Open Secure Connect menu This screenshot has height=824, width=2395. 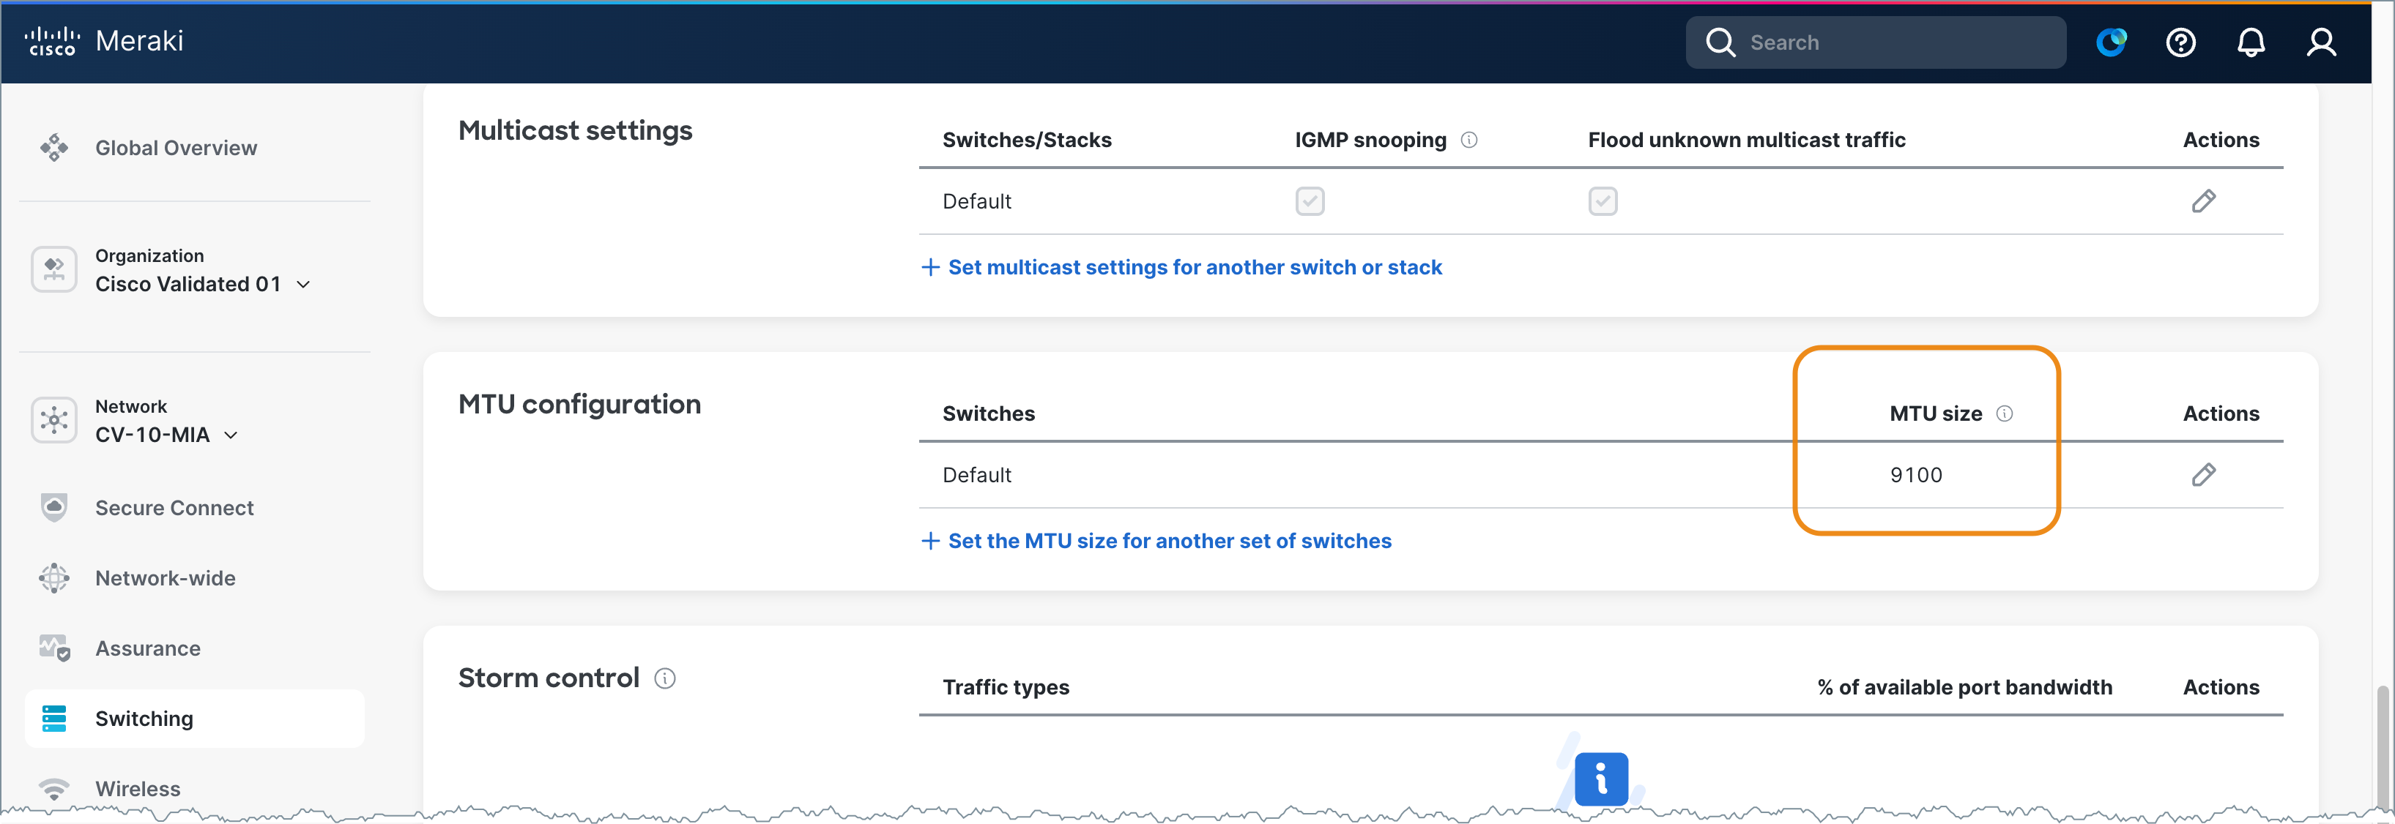tap(174, 508)
